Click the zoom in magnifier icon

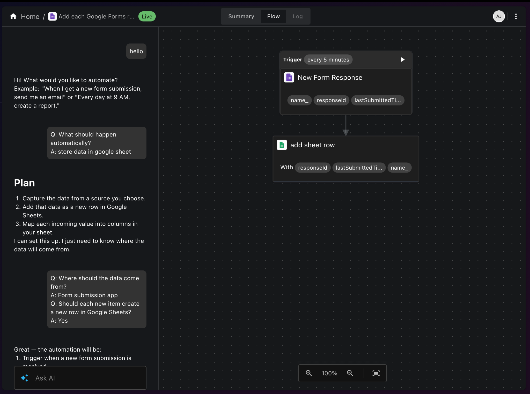pos(309,373)
